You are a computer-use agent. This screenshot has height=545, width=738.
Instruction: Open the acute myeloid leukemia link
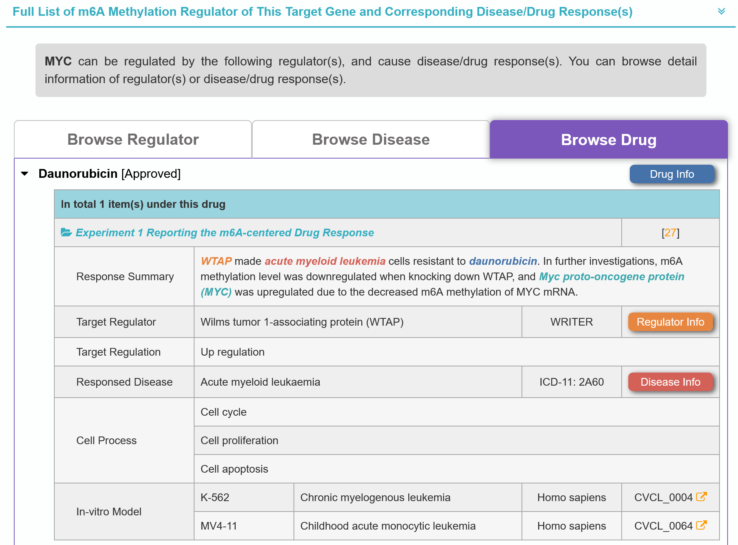click(325, 261)
